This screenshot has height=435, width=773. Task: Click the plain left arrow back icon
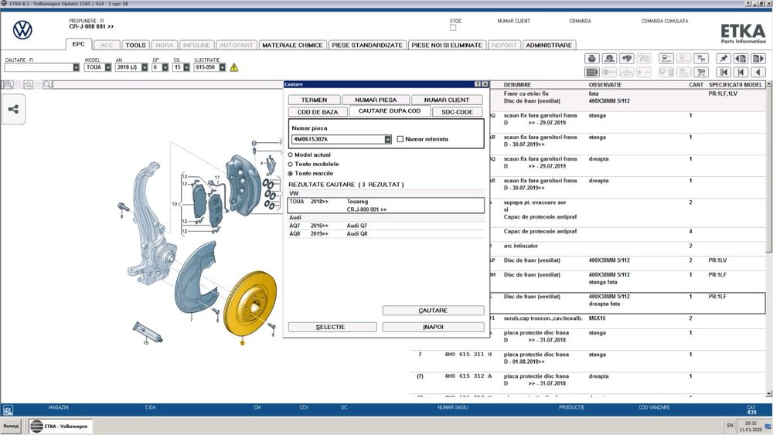tap(758, 72)
